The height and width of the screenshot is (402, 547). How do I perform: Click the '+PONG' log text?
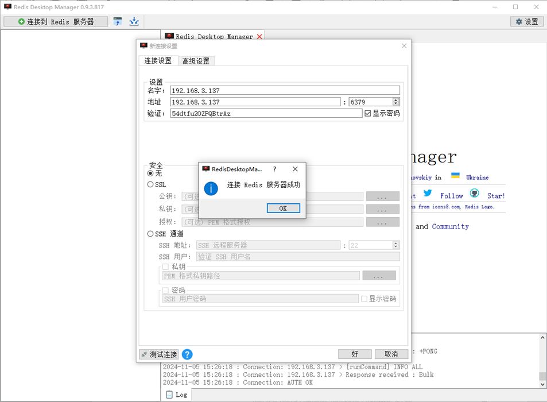(428, 351)
